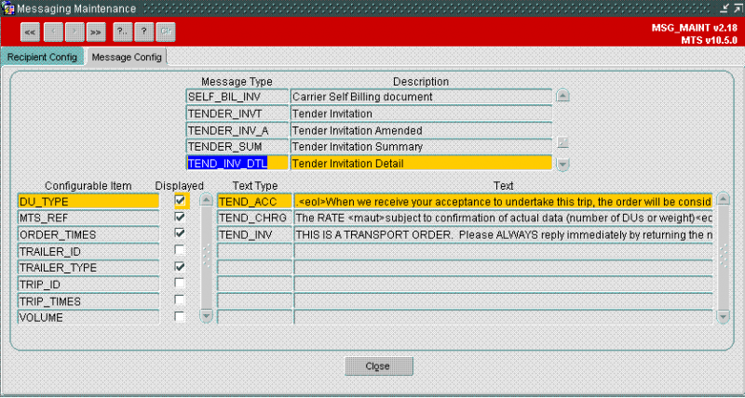Select the Message Config tab
The image size is (745, 398).
(127, 57)
